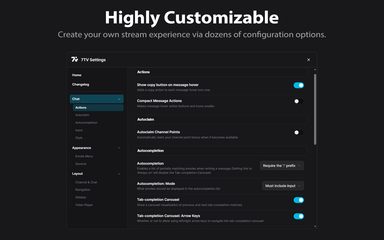Collapse the Layout section chevron
Image resolution: width=384 pixels, height=240 pixels.
coord(119,174)
